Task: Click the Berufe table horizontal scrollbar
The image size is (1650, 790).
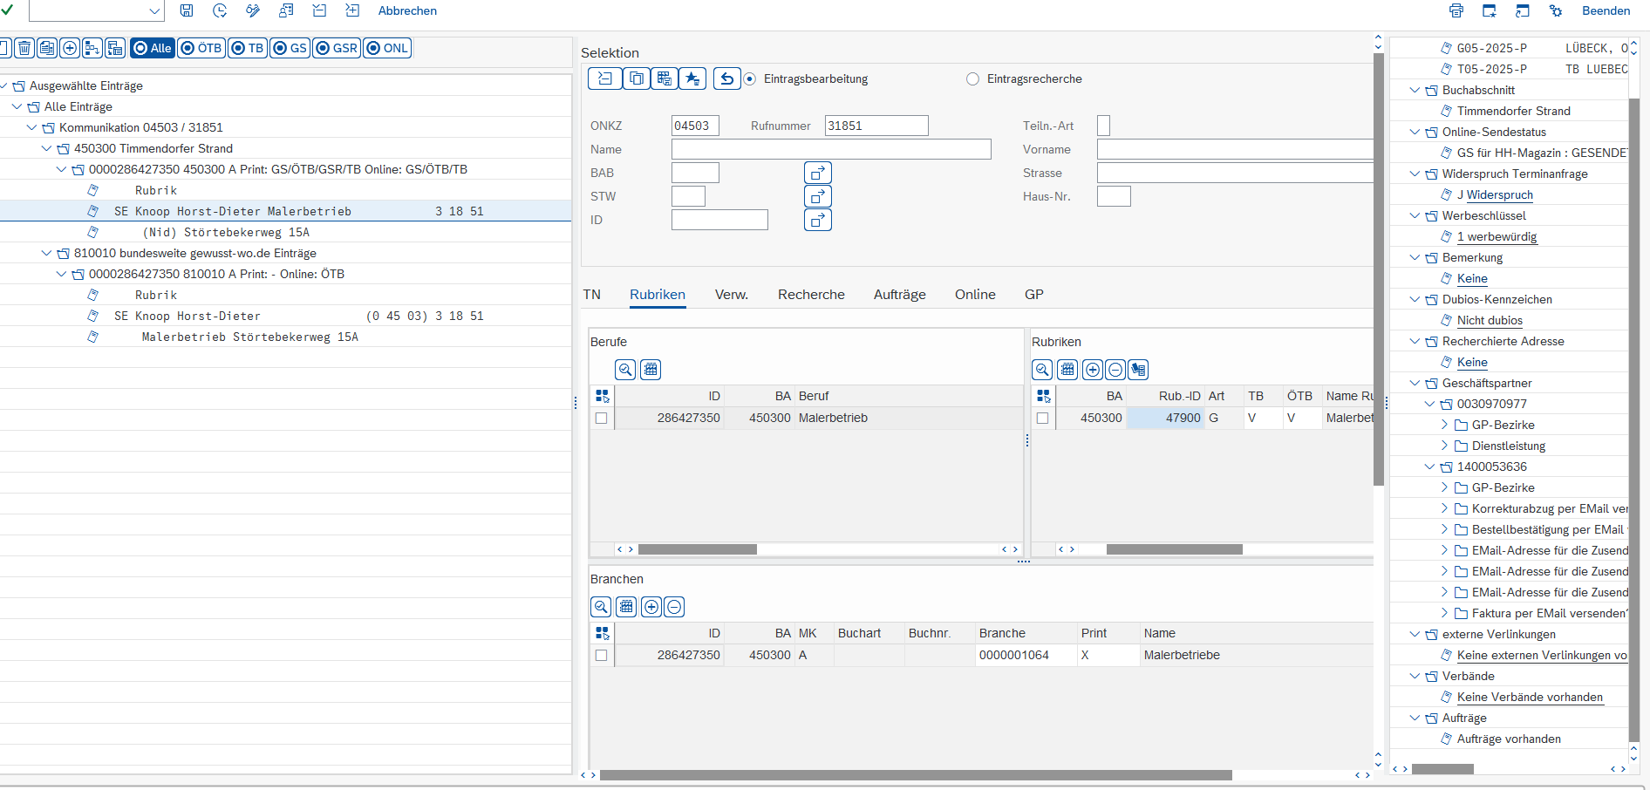Action: [x=698, y=549]
